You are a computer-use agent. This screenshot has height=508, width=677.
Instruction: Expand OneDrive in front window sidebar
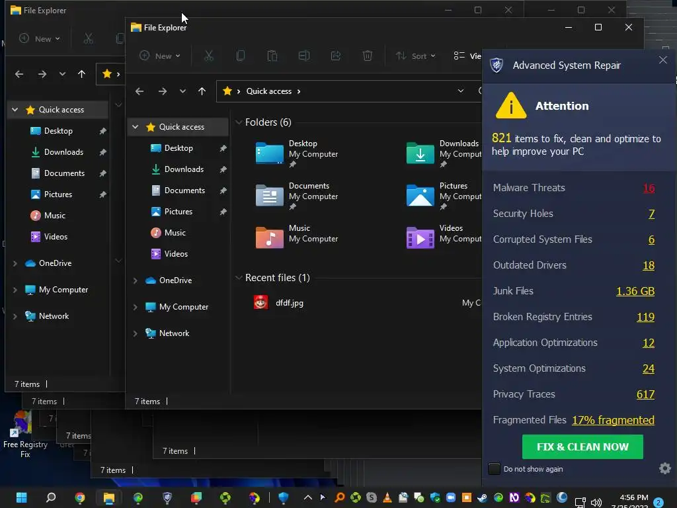click(135, 280)
